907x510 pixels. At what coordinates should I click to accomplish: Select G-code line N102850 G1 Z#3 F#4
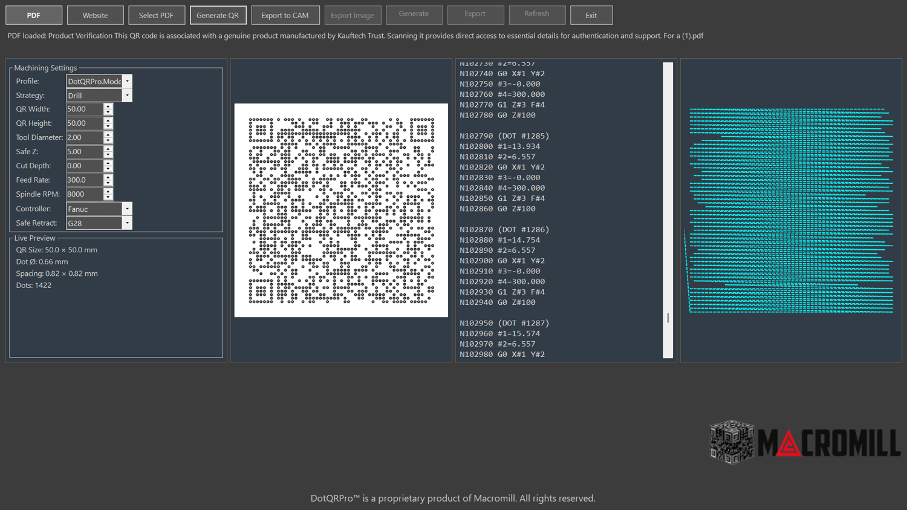[502, 198]
